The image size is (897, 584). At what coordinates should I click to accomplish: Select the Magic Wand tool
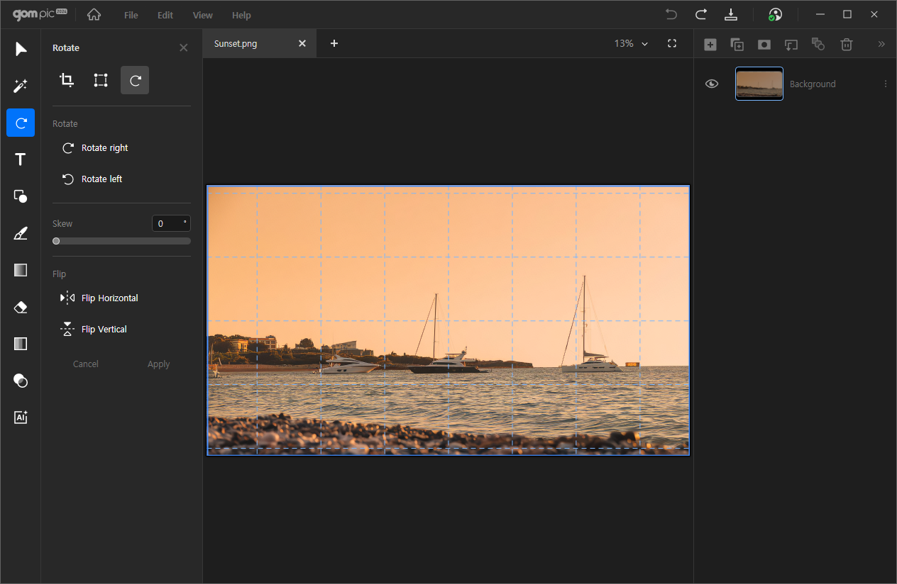tap(21, 86)
